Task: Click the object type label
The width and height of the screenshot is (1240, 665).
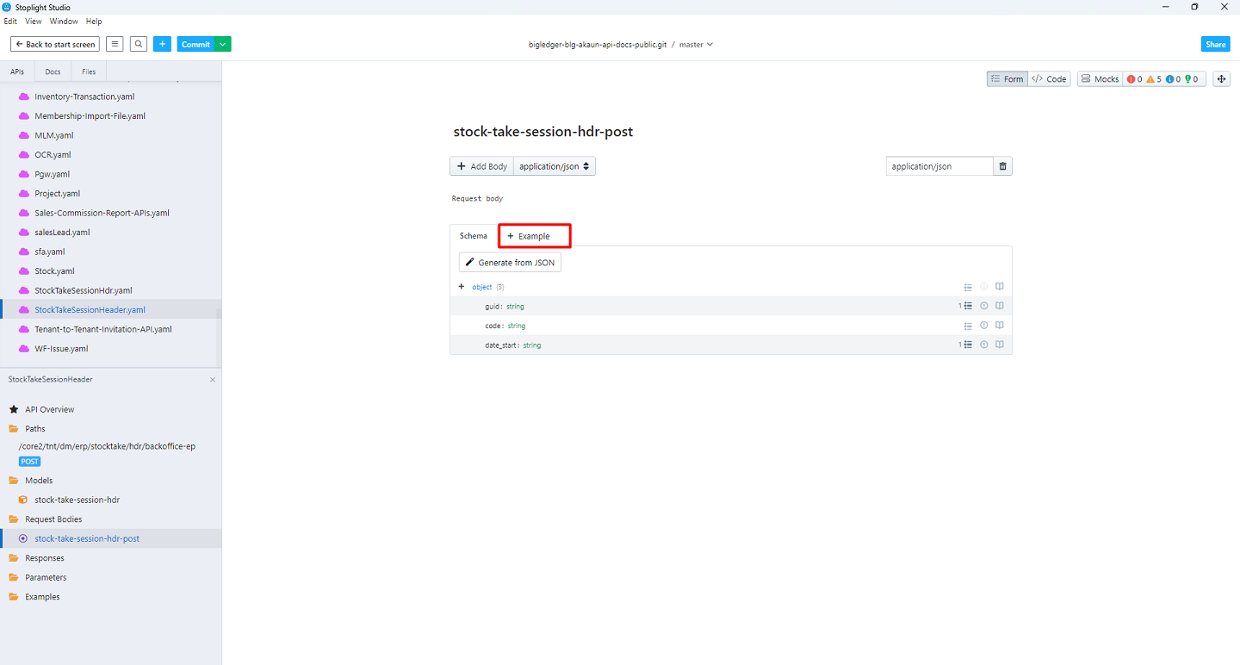Action: pos(482,287)
